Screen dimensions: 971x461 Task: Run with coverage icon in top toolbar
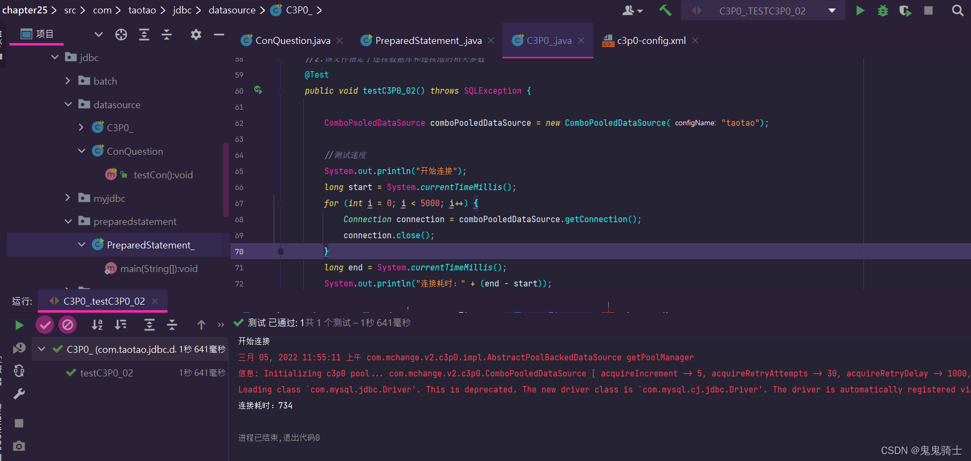click(x=905, y=11)
